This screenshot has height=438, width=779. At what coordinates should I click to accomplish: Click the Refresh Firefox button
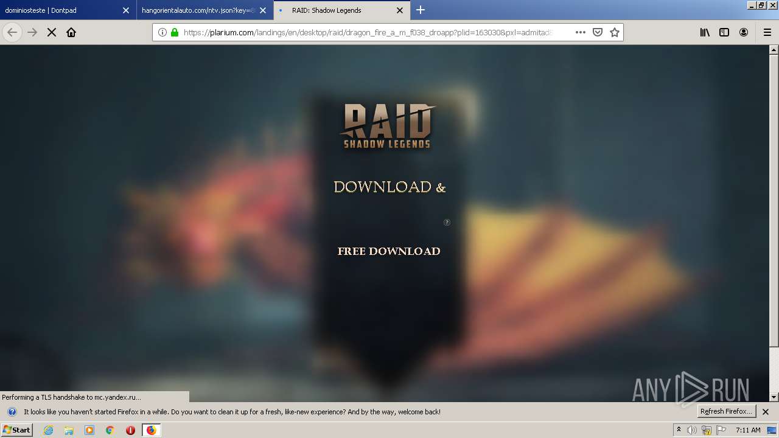(x=726, y=411)
